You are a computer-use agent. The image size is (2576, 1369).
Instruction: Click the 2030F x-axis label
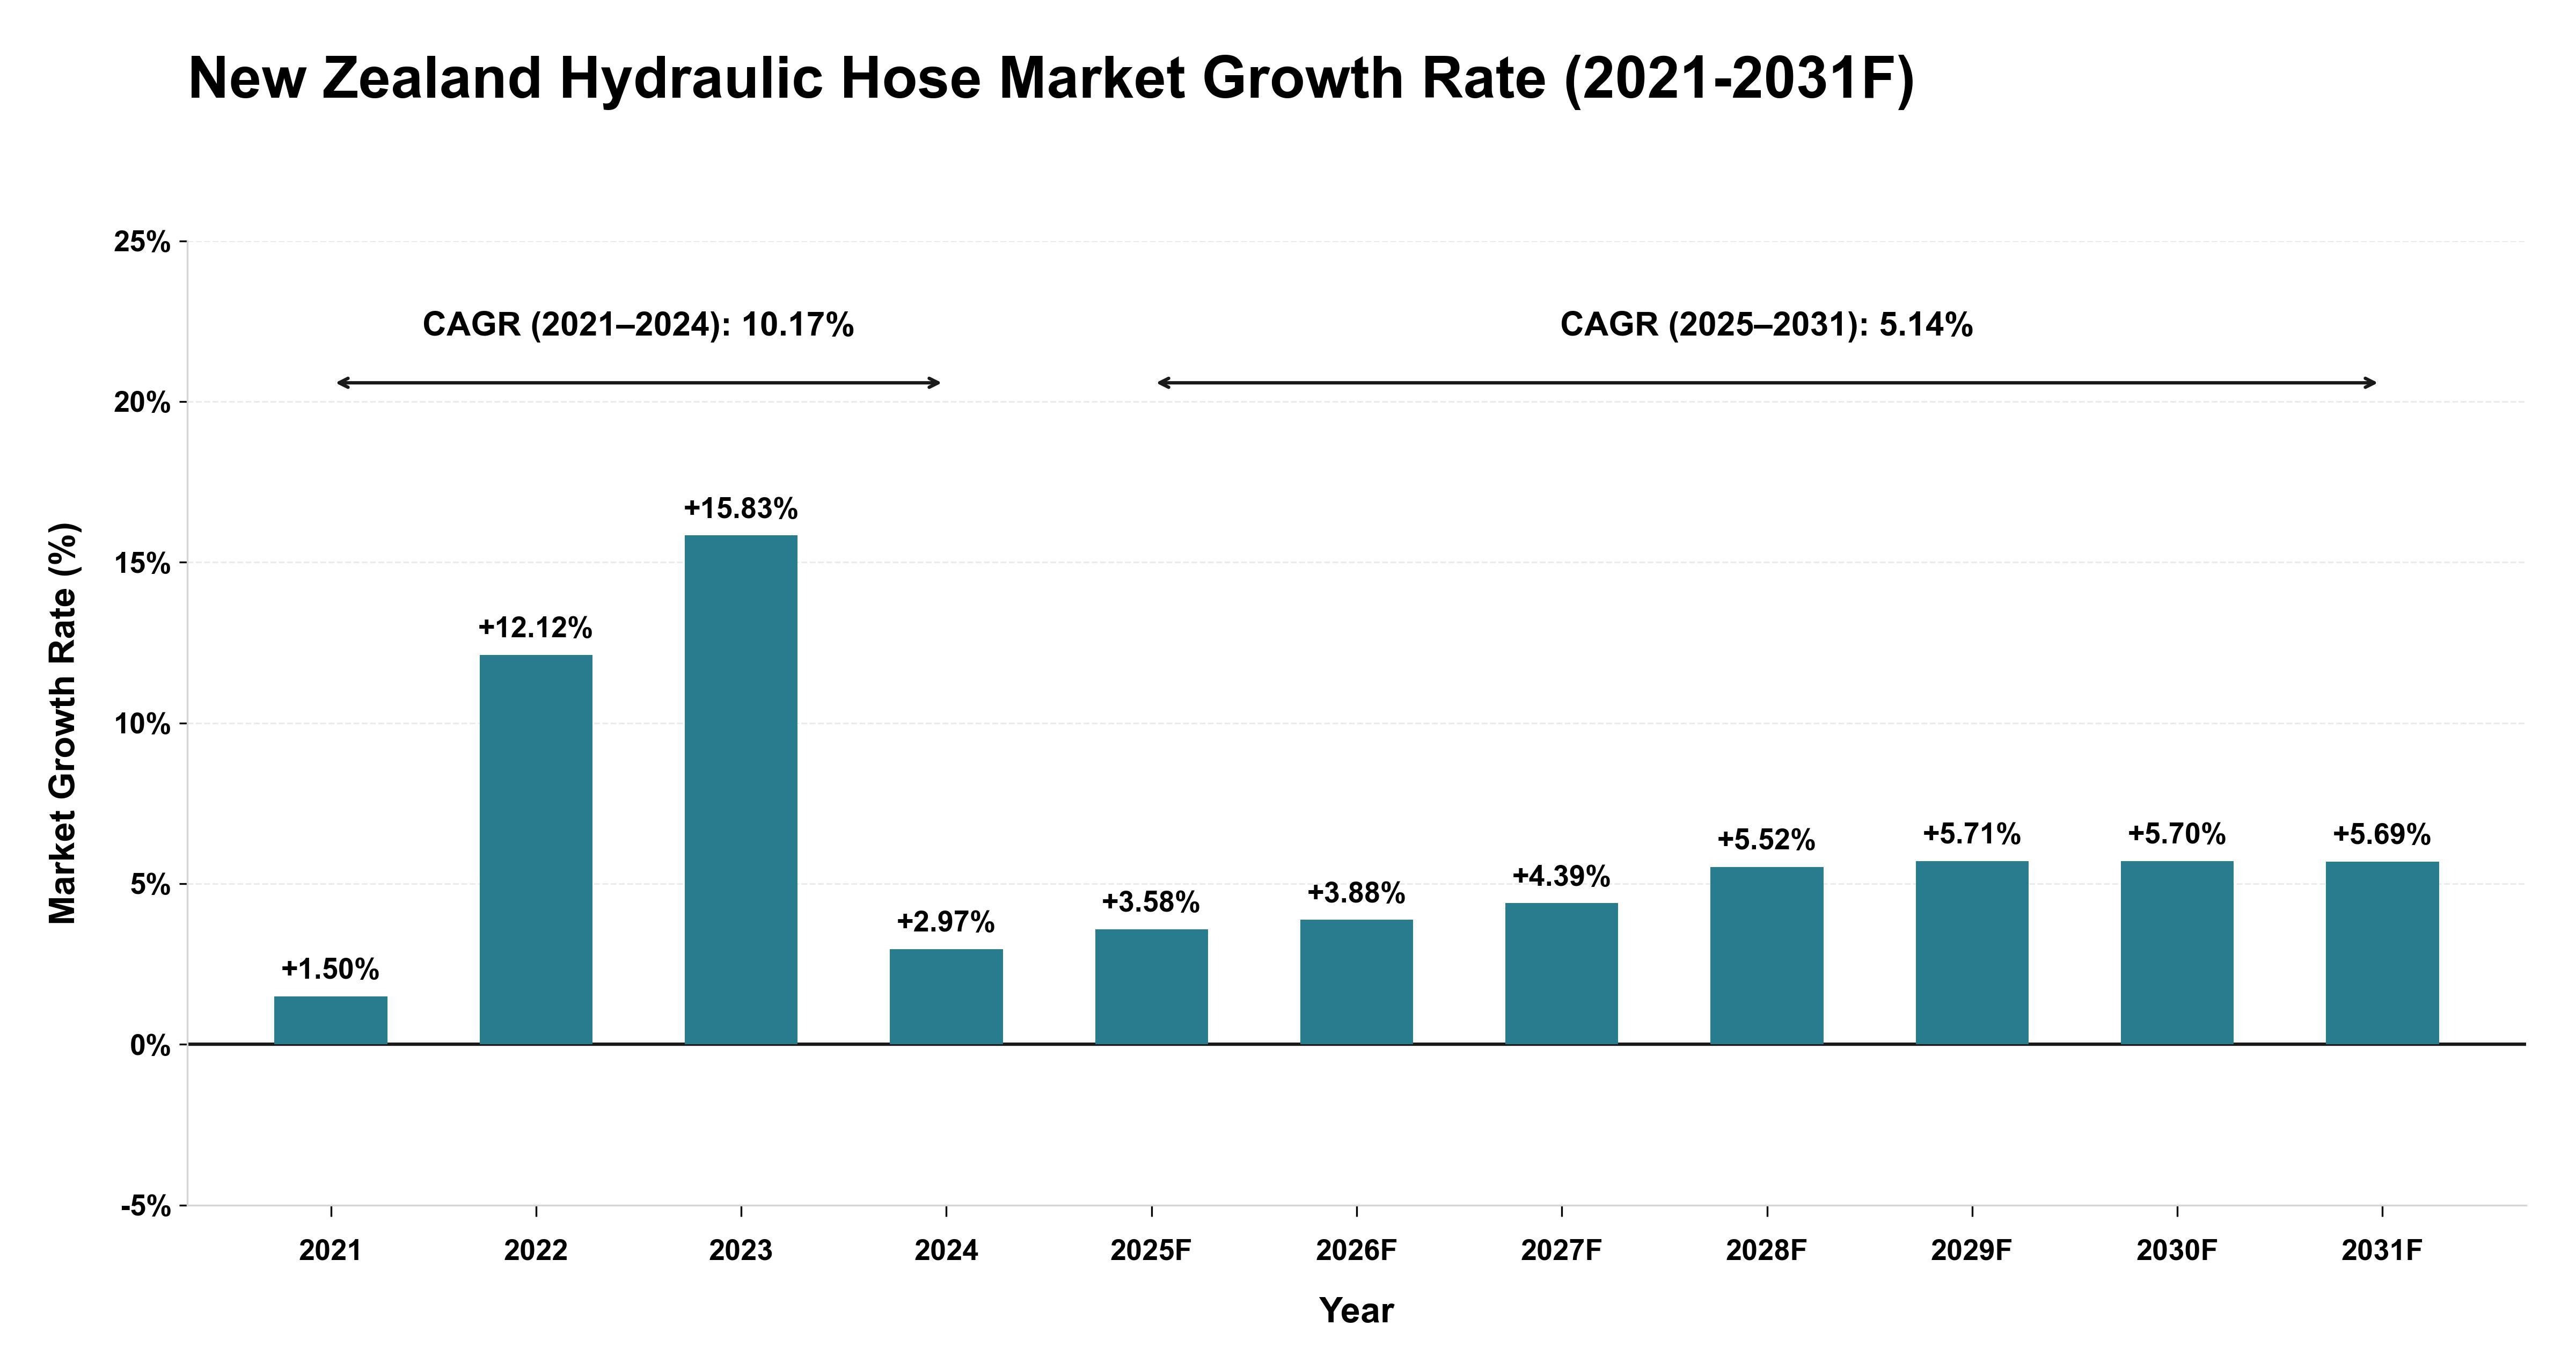click(x=2177, y=1251)
